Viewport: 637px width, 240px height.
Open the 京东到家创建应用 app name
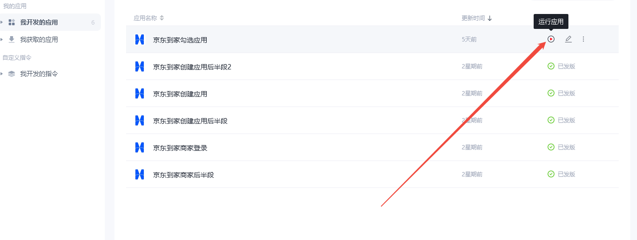pyautogui.click(x=180, y=93)
